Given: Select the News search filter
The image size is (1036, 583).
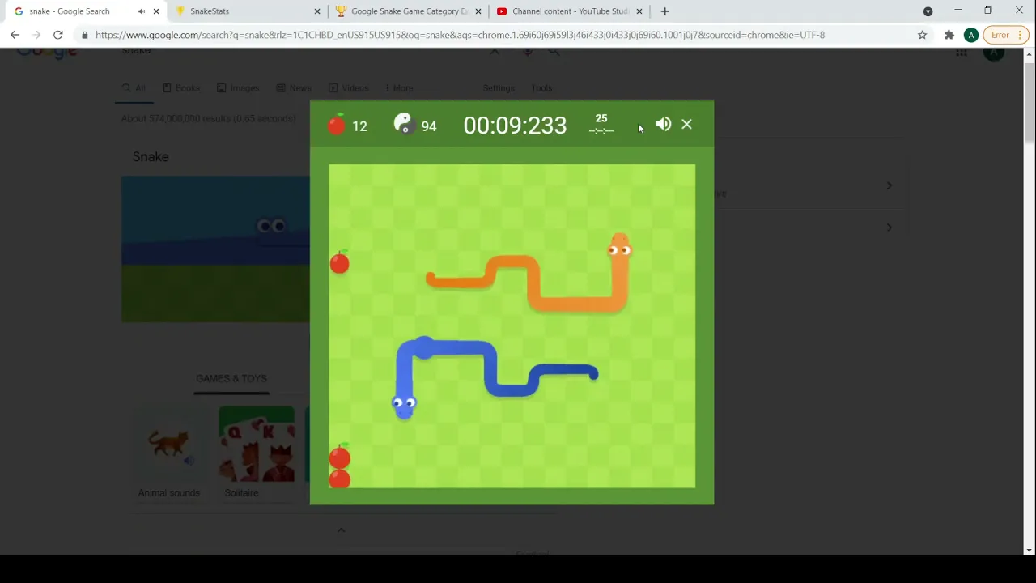Looking at the screenshot, I should (x=294, y=88).
